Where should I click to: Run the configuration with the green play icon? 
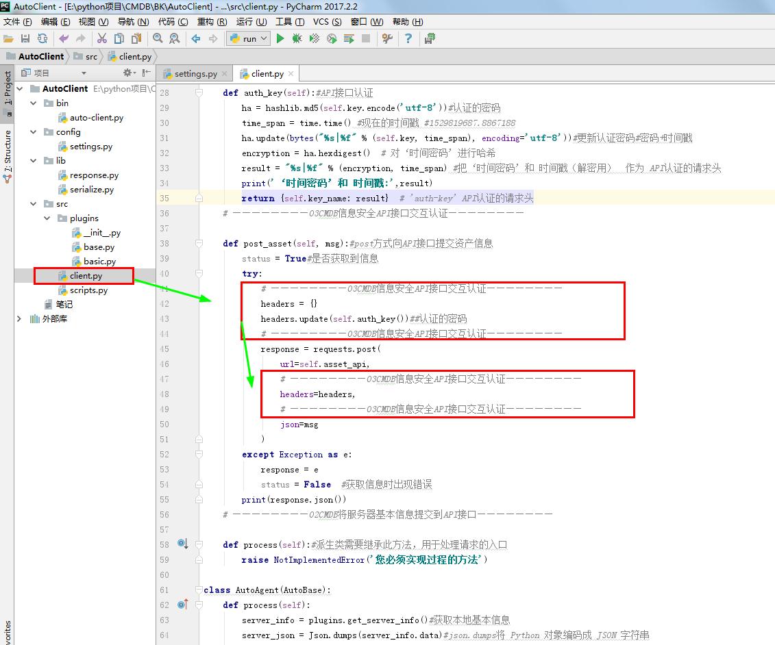pos(280,38)
